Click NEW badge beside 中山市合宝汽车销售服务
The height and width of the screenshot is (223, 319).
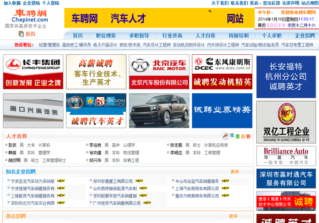tap(225, 181)
